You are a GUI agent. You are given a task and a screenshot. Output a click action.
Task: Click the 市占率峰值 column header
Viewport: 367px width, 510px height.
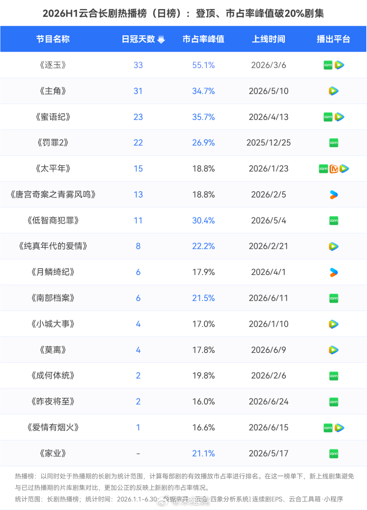(203, 39)
